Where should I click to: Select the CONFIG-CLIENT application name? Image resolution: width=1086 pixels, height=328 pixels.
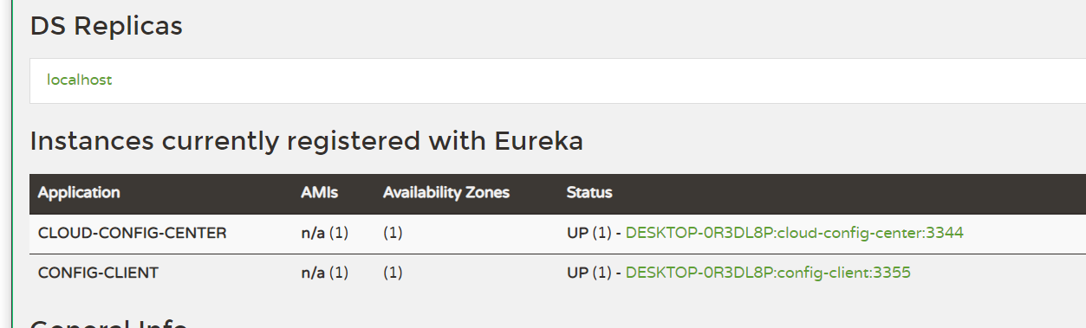pos(99,273)
